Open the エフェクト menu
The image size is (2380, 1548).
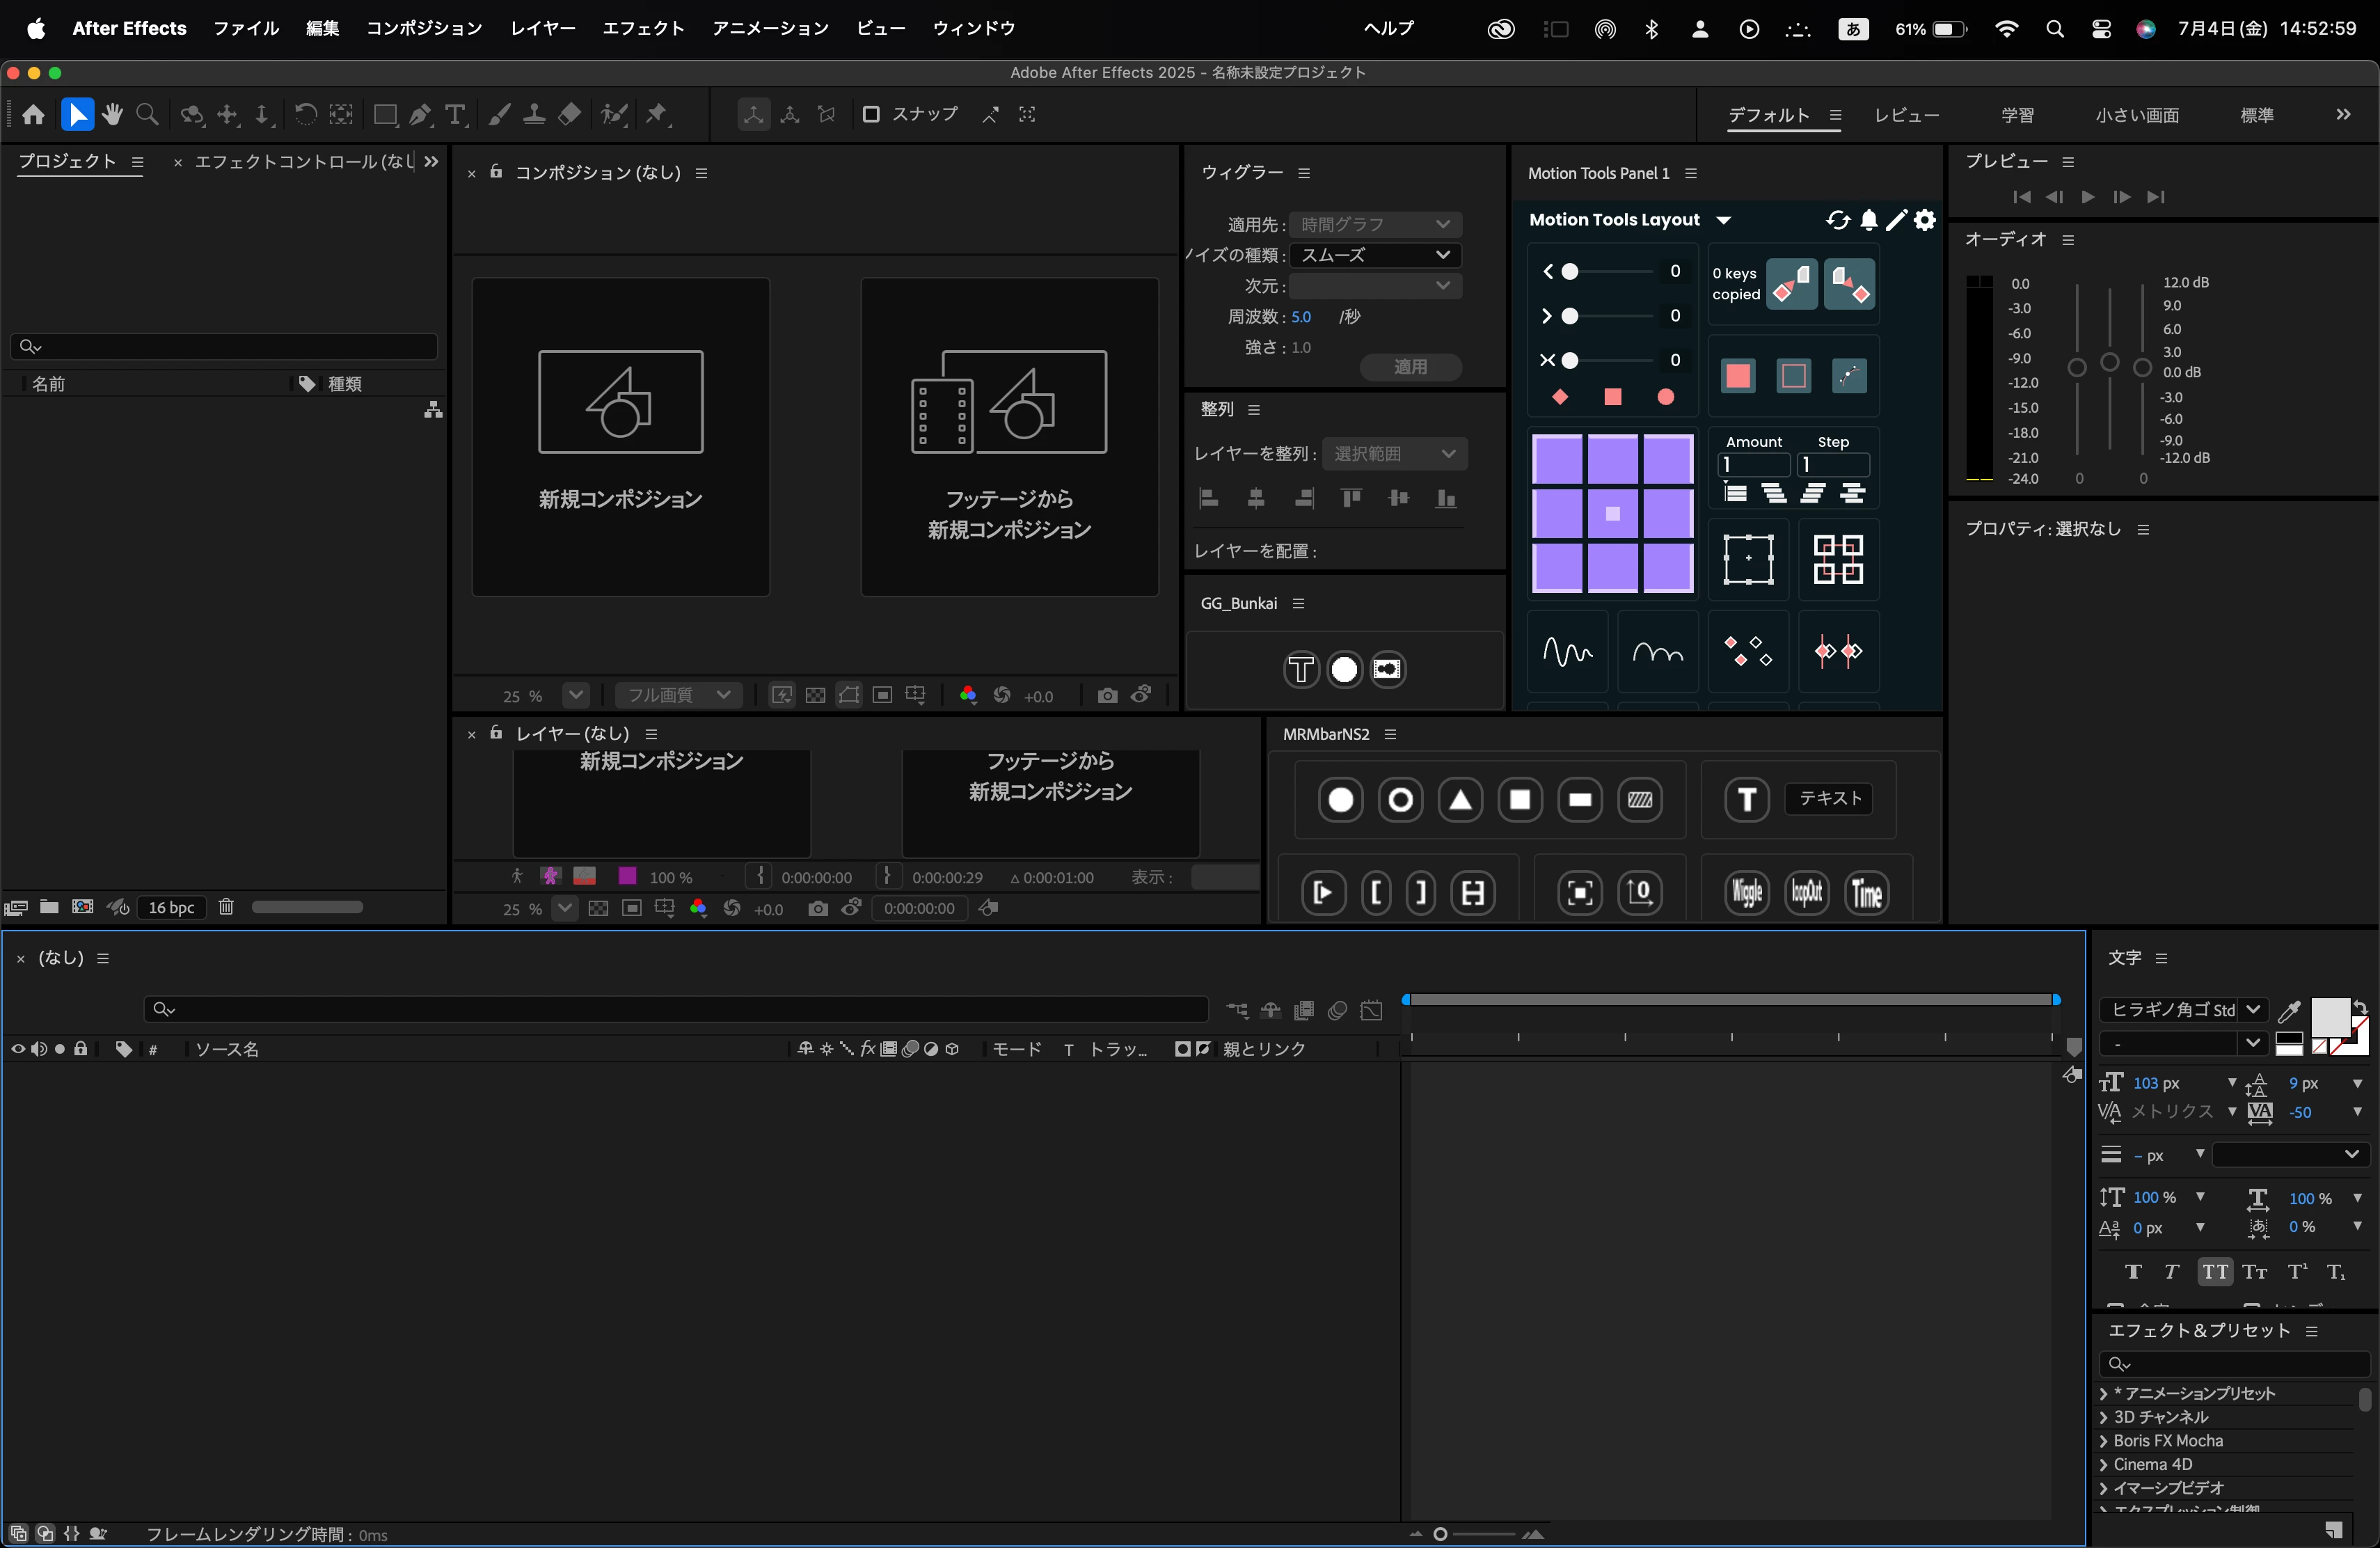(x=643, y=28)
